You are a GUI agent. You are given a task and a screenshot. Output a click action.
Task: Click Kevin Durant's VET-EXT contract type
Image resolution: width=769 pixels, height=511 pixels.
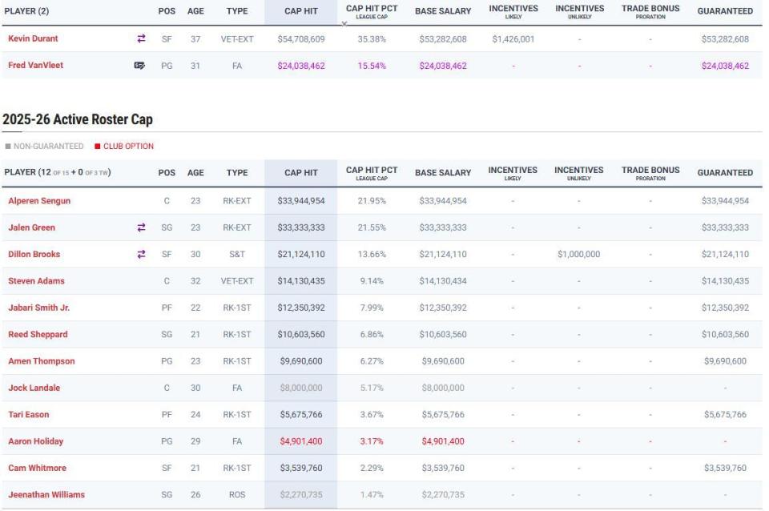click(x=237, y=38)
